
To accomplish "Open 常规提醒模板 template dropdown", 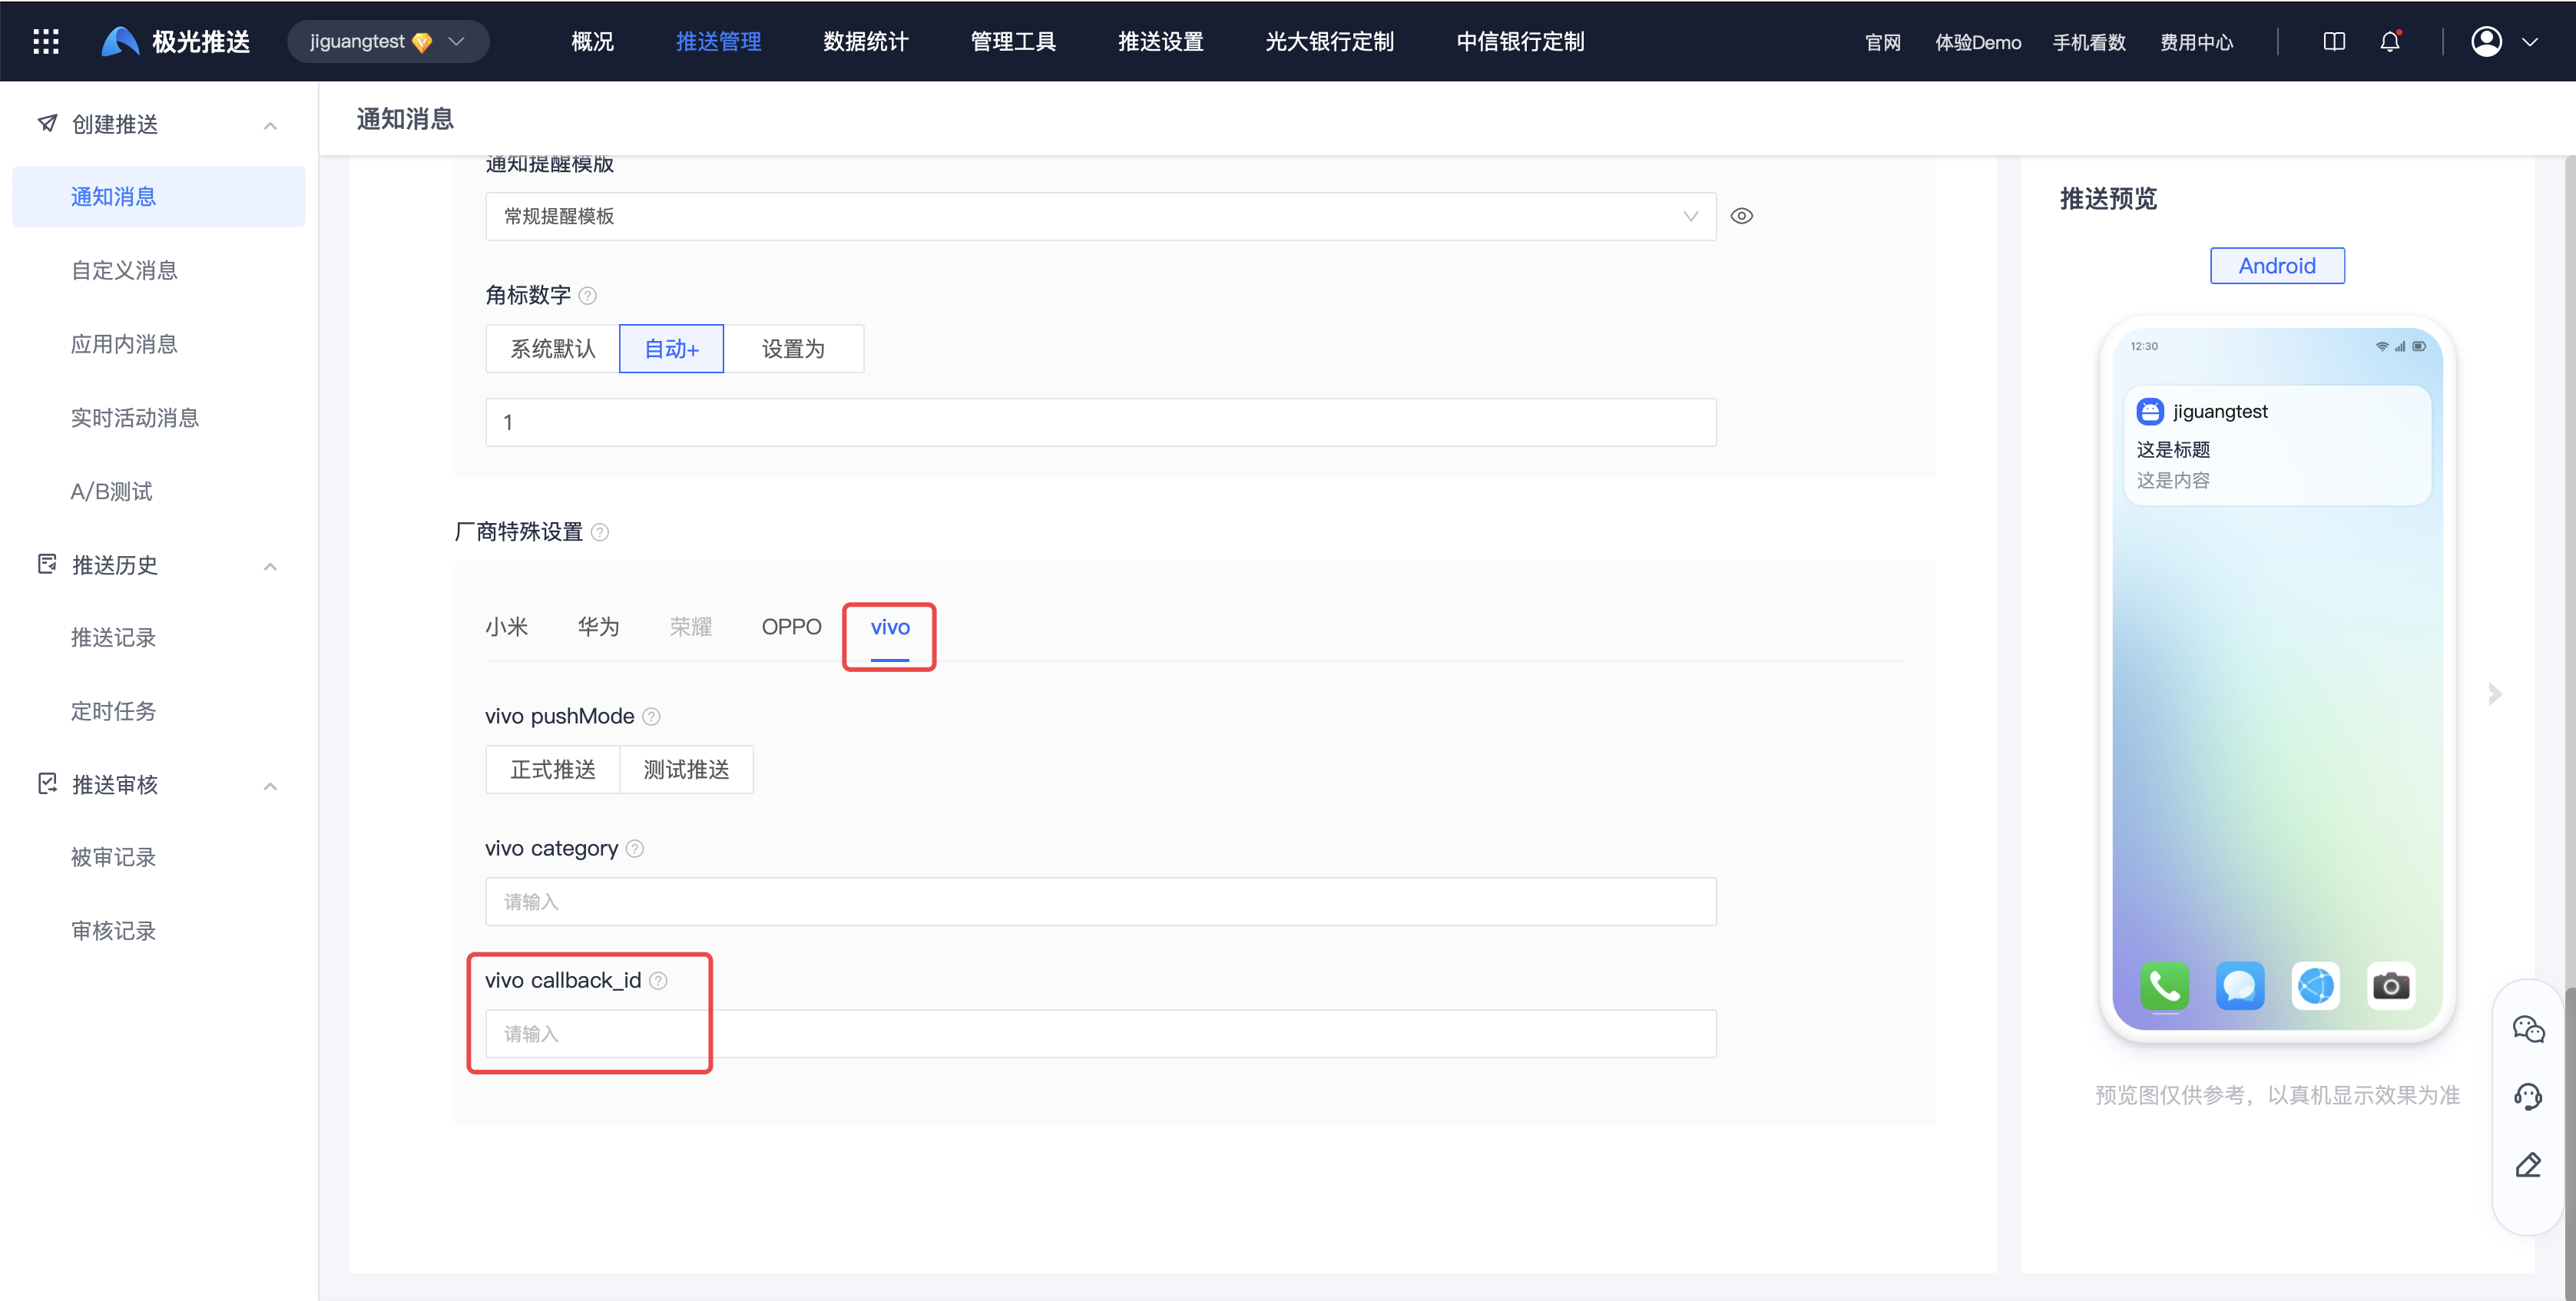I will tap(1100, 216).
